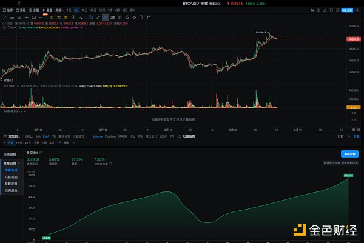This screenshot has width=364, height=243.
Task: Click the brush/line style icon
Action: tap(81, 18)
